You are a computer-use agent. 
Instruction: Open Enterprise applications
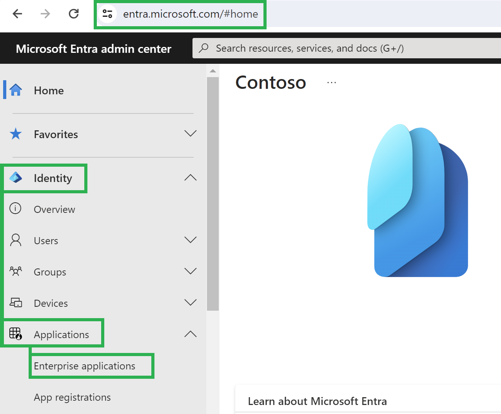(x=85, y=366)
